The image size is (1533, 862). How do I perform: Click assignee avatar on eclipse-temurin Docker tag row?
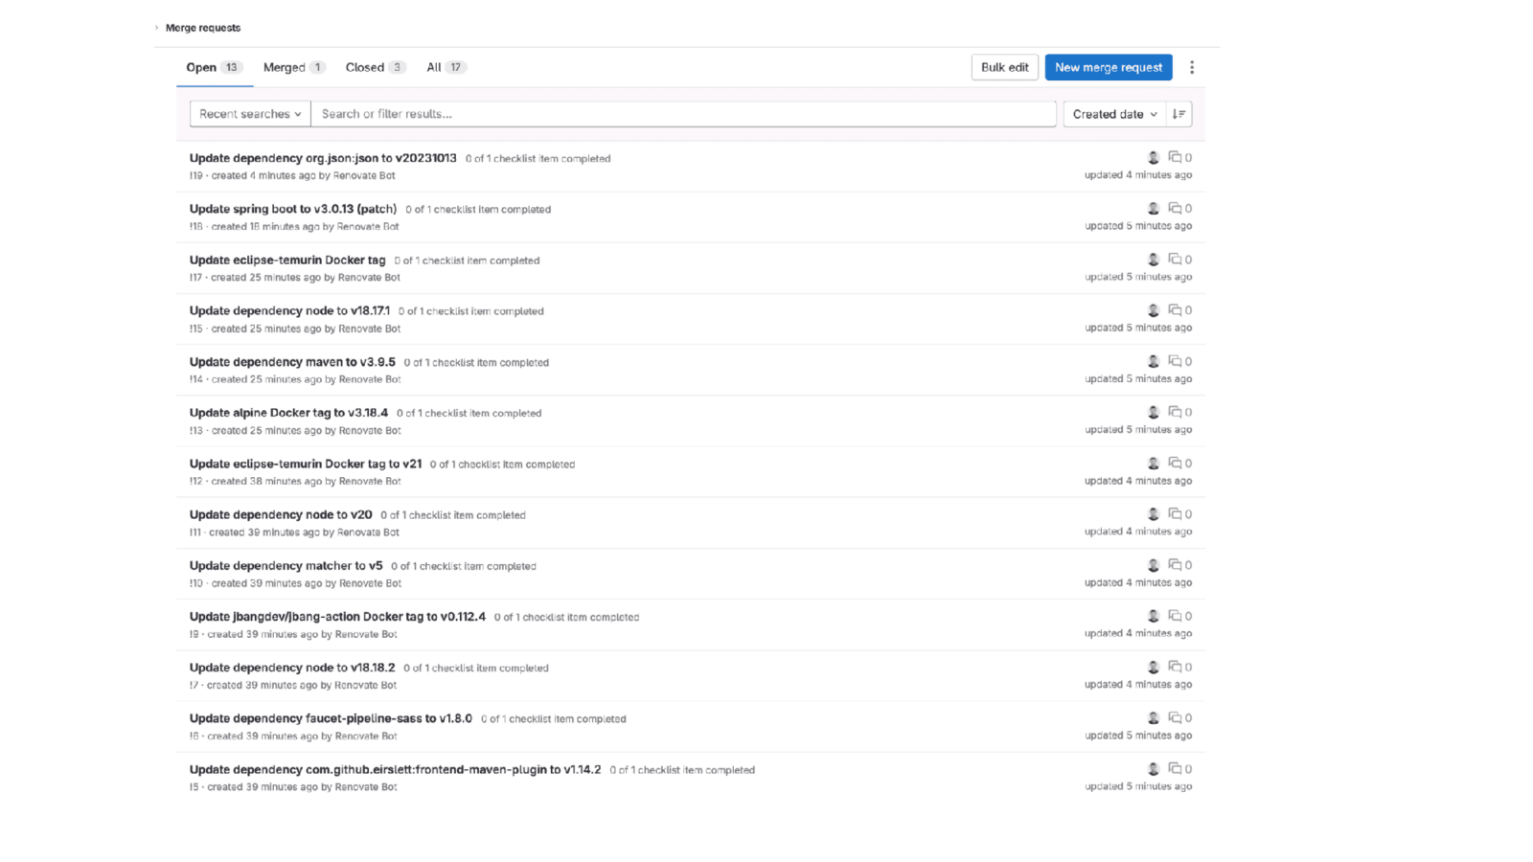[1154, 260]
